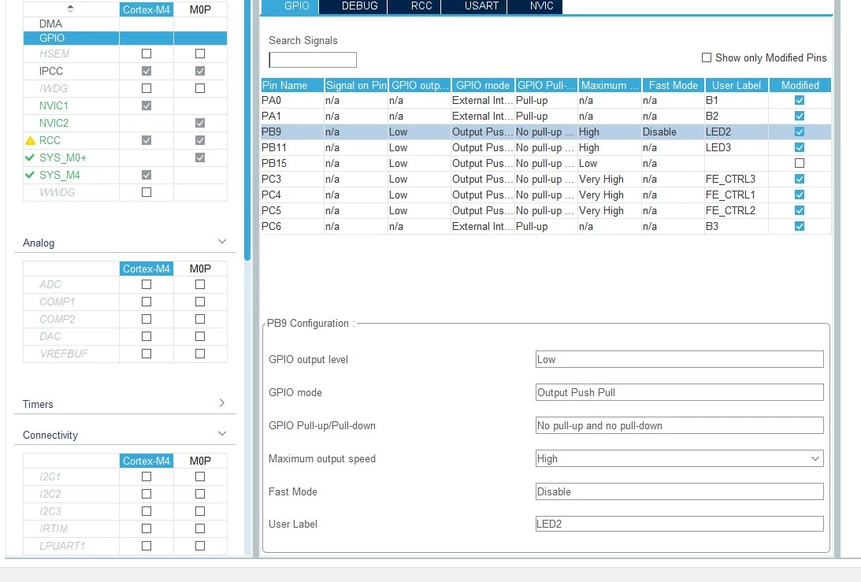
Task: Select GPIO in the peripheral list
Action: tap(52, 38)
